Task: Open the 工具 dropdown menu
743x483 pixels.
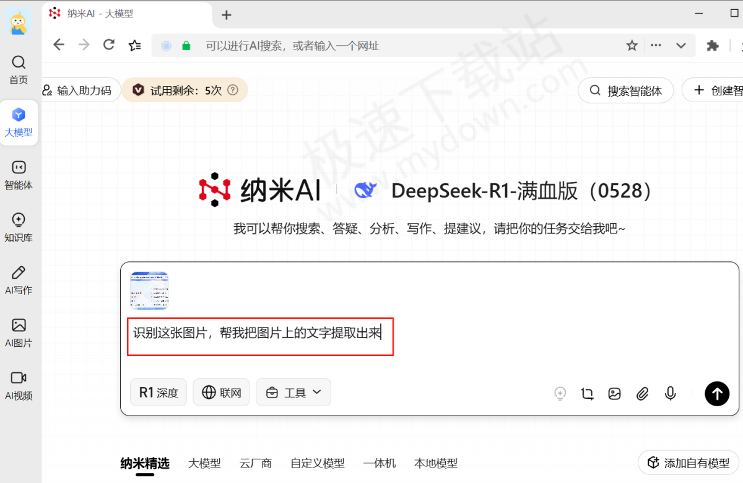Action: click(x=293, y=392)
